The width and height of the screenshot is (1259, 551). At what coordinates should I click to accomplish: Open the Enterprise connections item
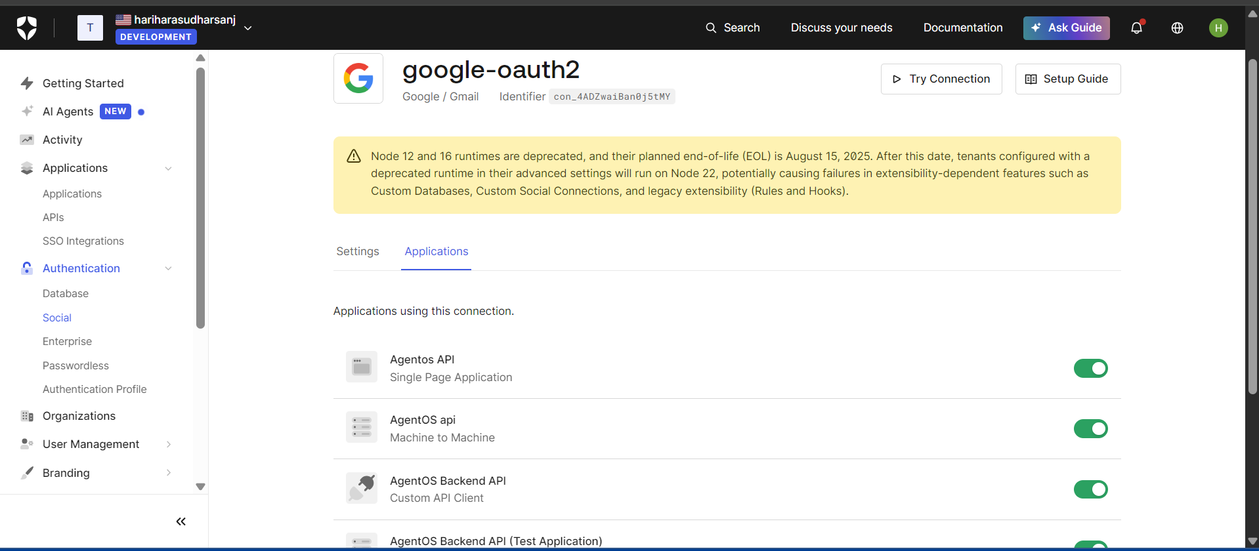(67, 341)
